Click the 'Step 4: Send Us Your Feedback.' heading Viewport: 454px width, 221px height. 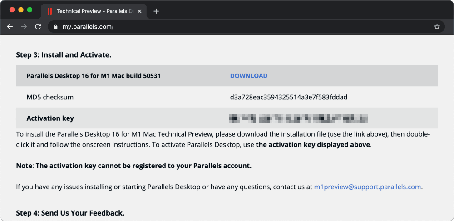click(x=70, y=213)
